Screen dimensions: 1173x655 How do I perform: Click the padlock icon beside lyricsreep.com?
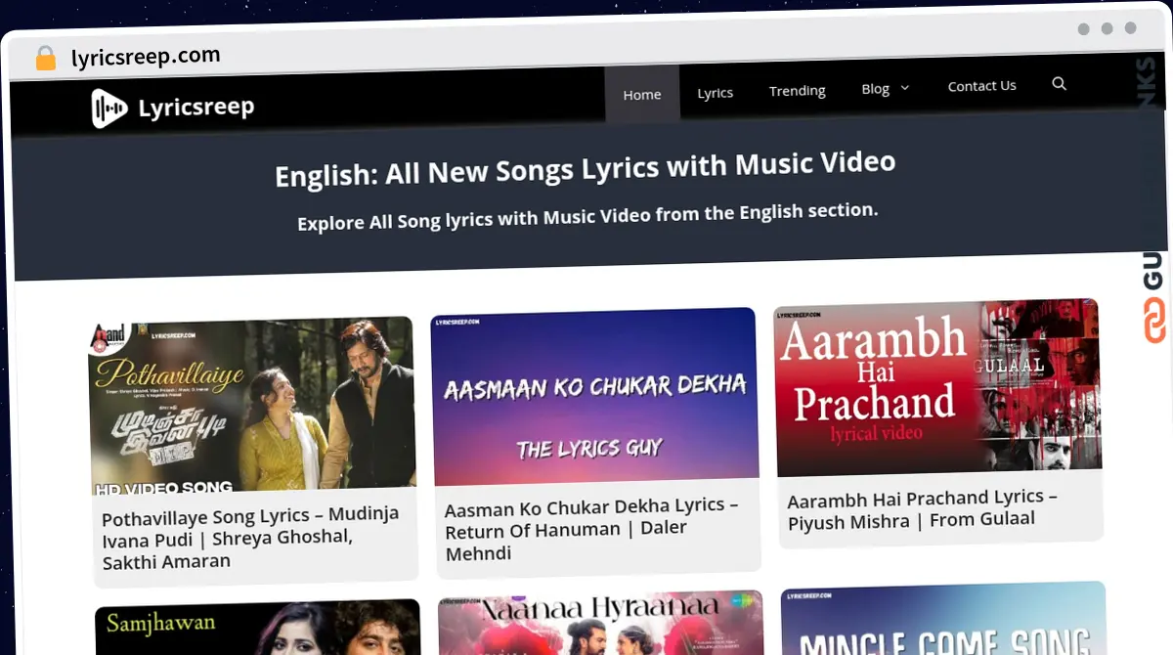(45, 59)
